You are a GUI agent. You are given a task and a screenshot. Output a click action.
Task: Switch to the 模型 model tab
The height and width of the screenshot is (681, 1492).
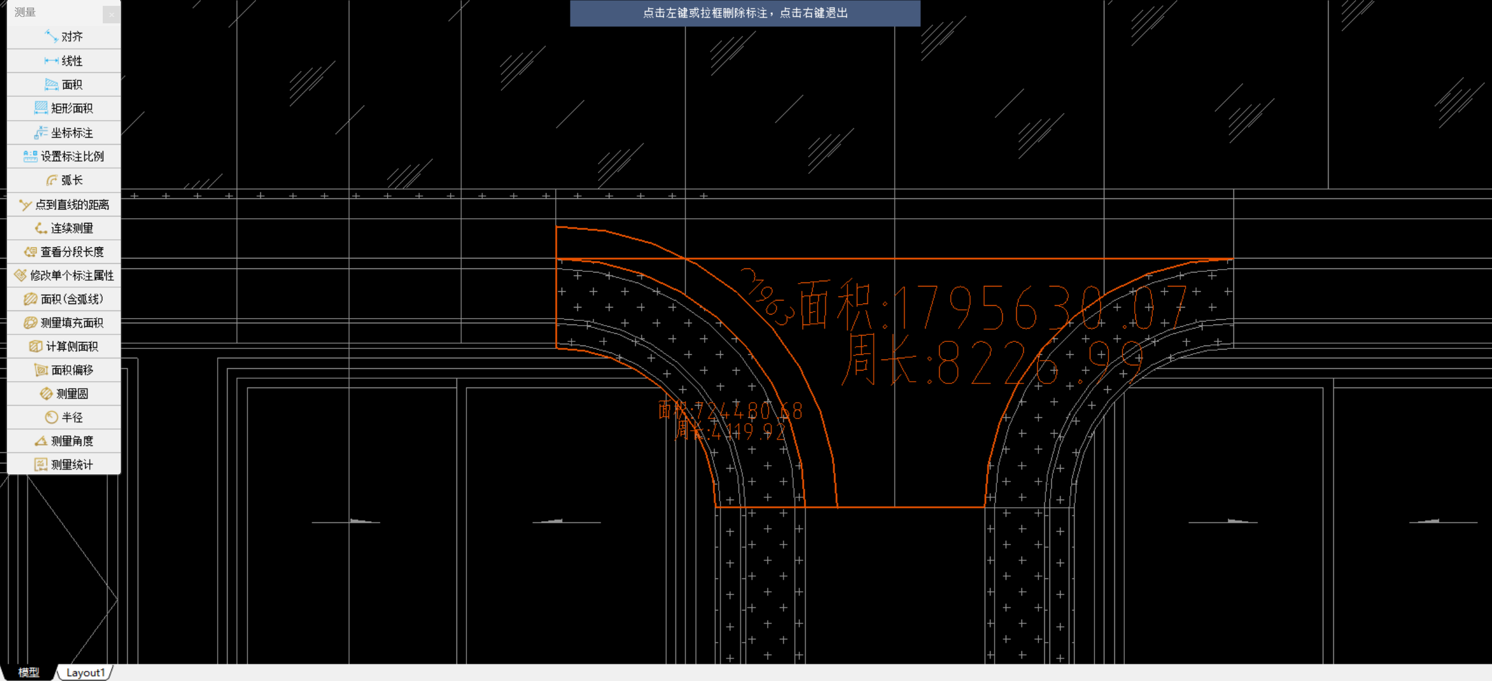28,672
